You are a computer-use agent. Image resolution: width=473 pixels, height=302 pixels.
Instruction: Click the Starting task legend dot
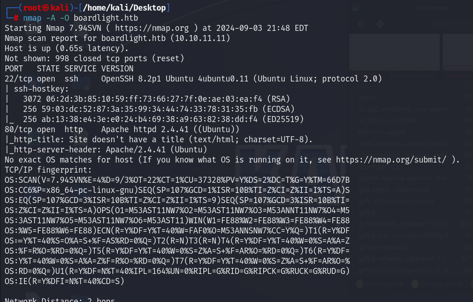point(359,284)
